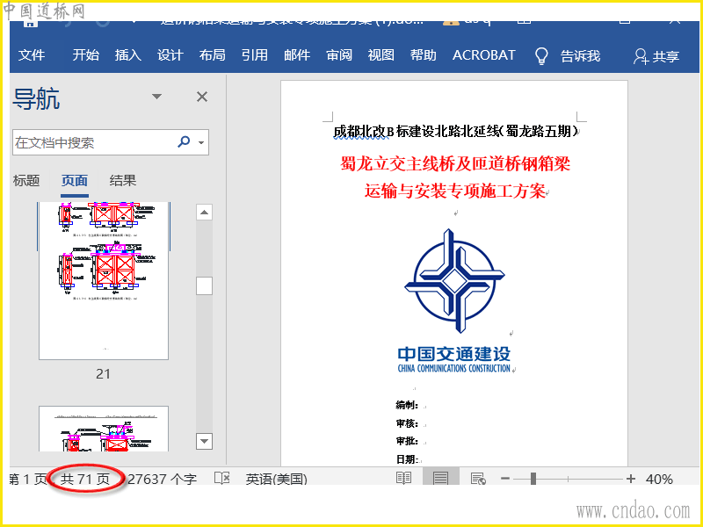This screenshot has width=703, height=527.
Task: Select the page thumbnail below page 21
Action: (x=104, y=429)
